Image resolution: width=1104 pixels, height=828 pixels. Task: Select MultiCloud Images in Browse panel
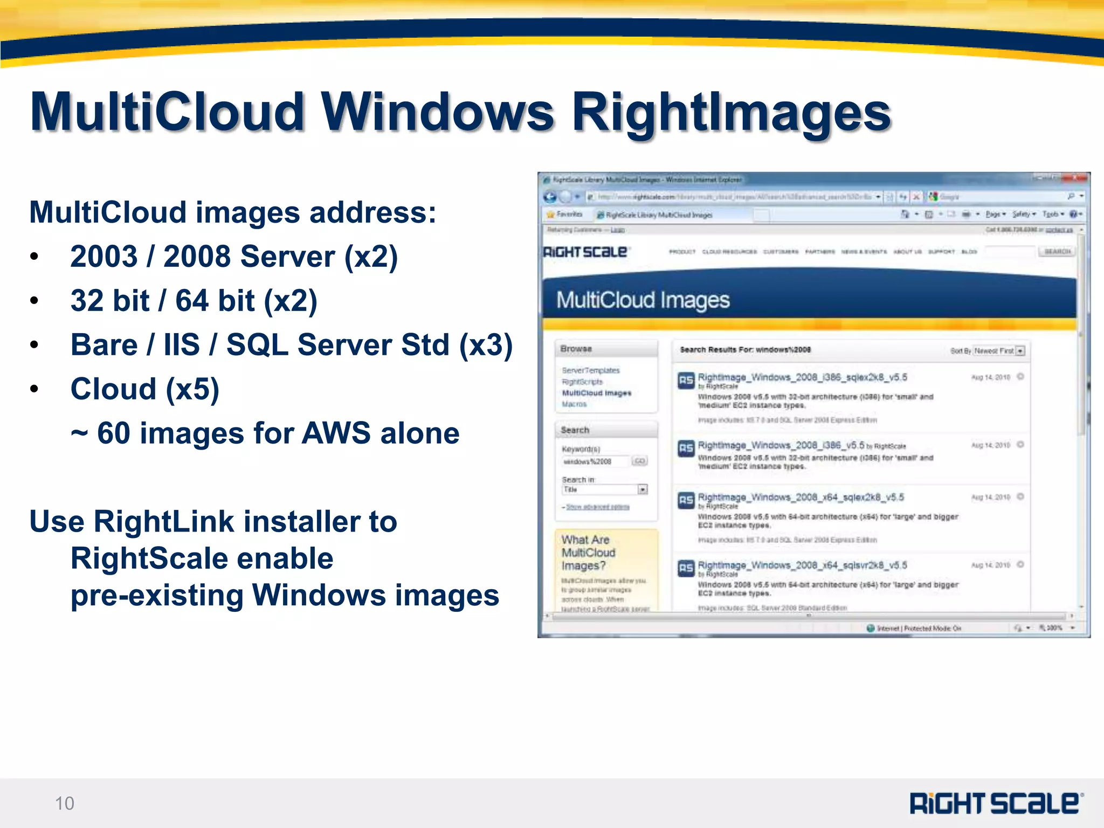(596, 393)
